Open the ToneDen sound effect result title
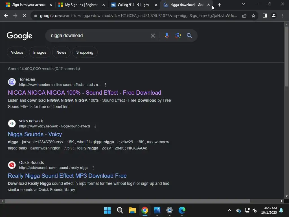289x217 pixels. coord(84,93)
